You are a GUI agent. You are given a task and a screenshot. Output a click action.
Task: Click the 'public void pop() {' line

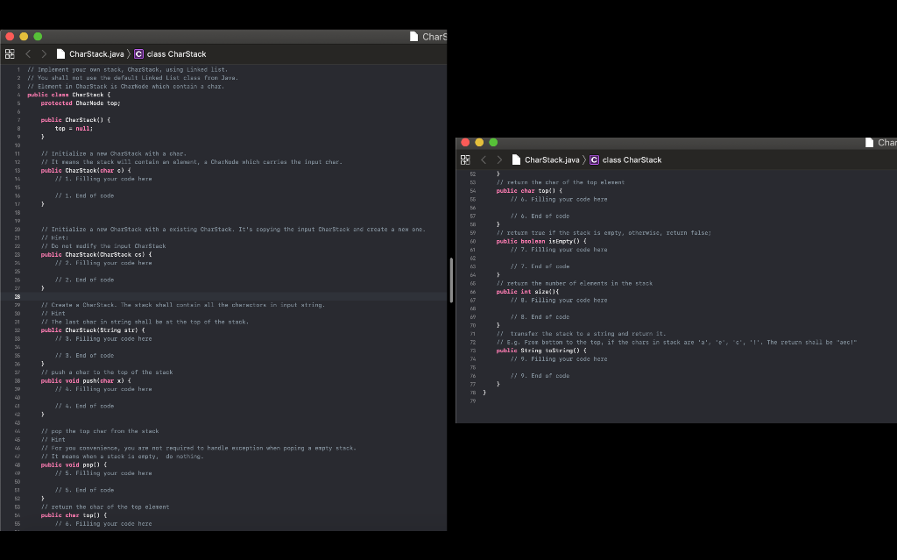(74, 465)
